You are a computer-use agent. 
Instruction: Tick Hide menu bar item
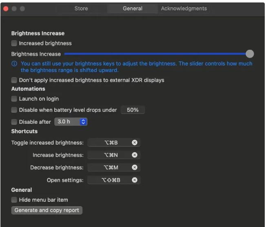click(14, 200)
